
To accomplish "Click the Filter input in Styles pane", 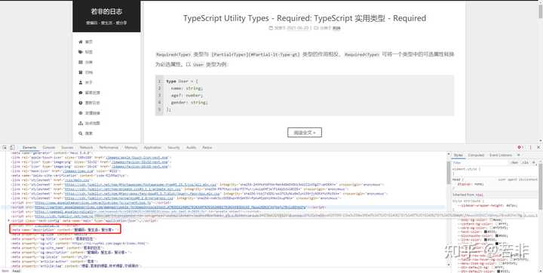I will (480, 162).
